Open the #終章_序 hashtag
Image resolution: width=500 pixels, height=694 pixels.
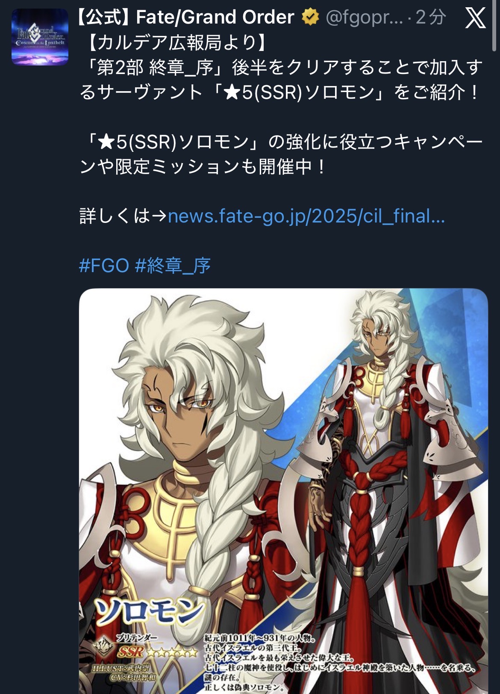point(173,266)
